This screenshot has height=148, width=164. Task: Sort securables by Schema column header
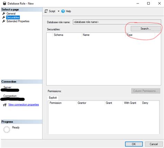[x=58, y=35]
